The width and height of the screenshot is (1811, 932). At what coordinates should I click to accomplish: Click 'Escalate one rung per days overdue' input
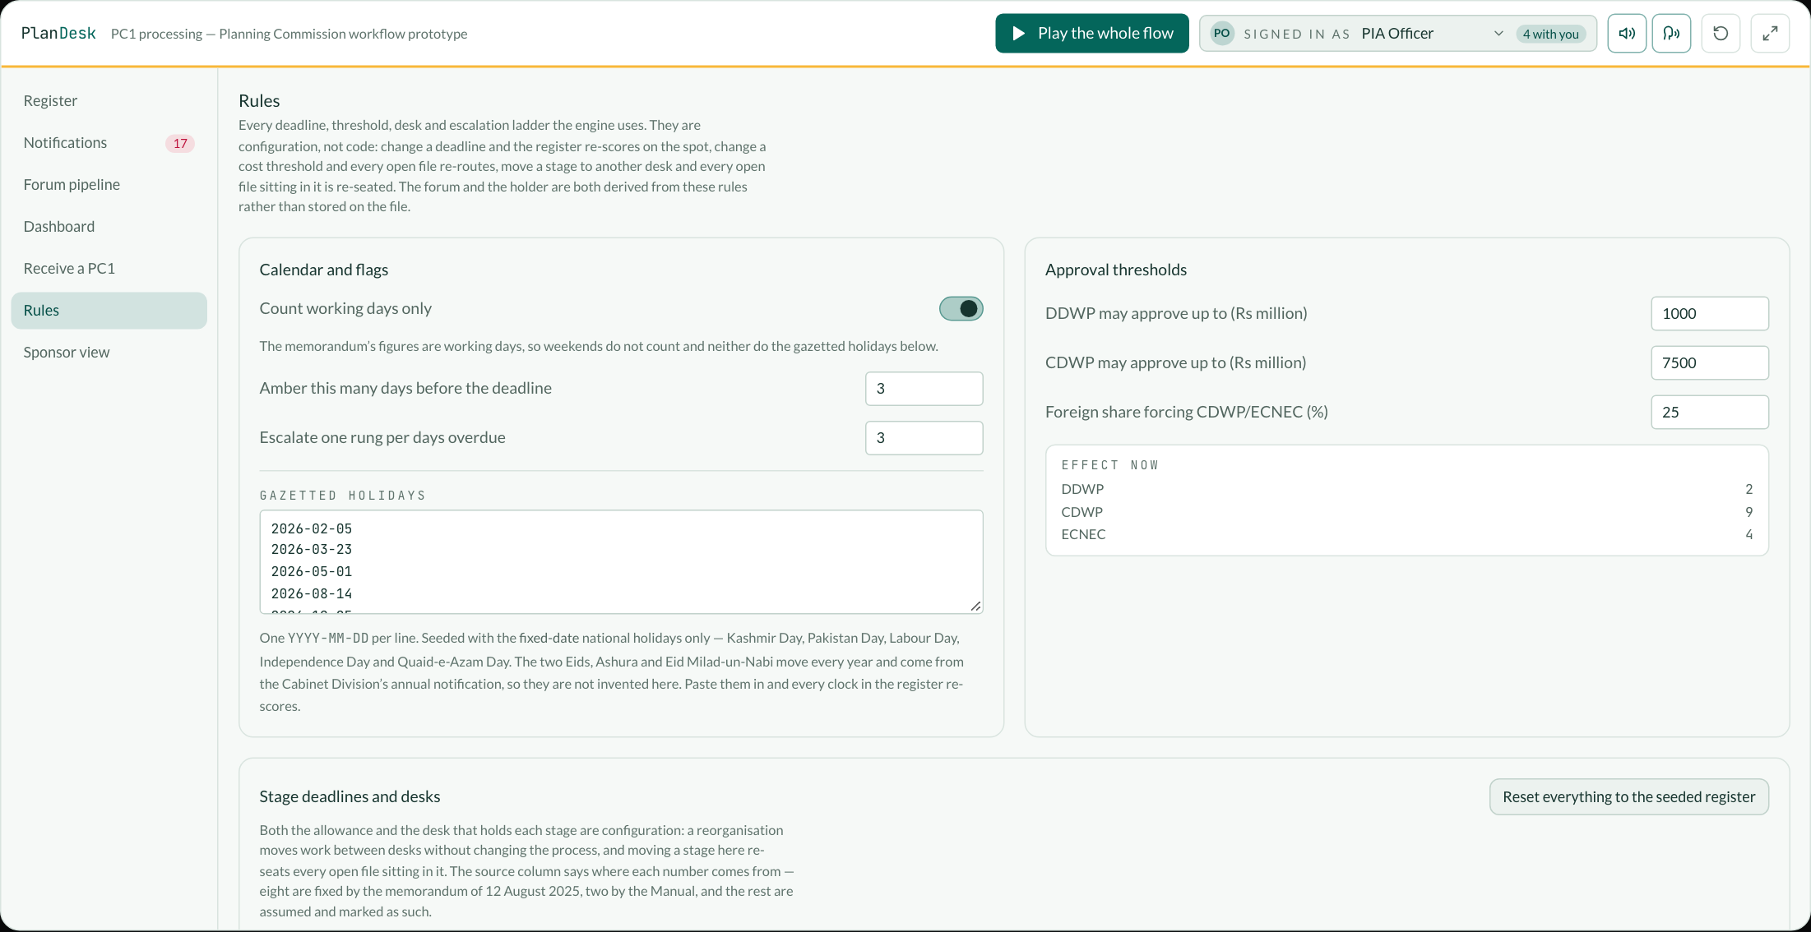(924, 438)
